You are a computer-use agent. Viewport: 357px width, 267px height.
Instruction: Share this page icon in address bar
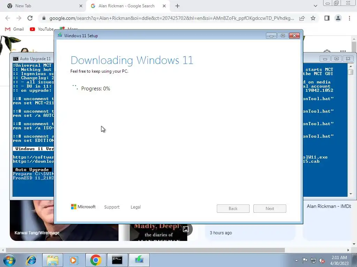302,18
